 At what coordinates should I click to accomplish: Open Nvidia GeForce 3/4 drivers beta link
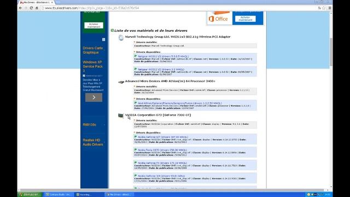(161, 176)
